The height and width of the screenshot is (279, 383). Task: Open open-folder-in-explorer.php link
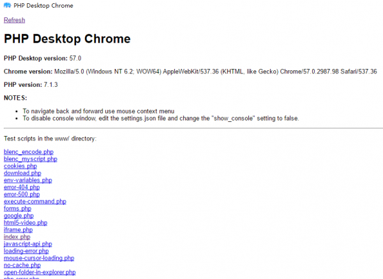pyautogui.click(x=40, y=272)
